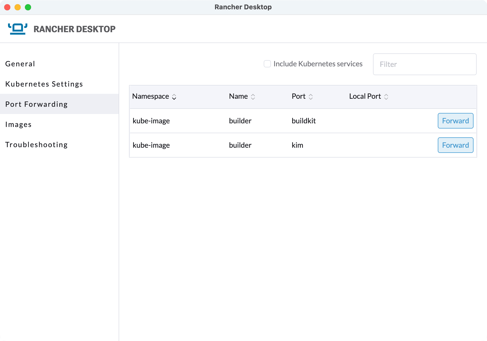
Task: Select Port Forwarding in the sidebar
Action: 59,104
